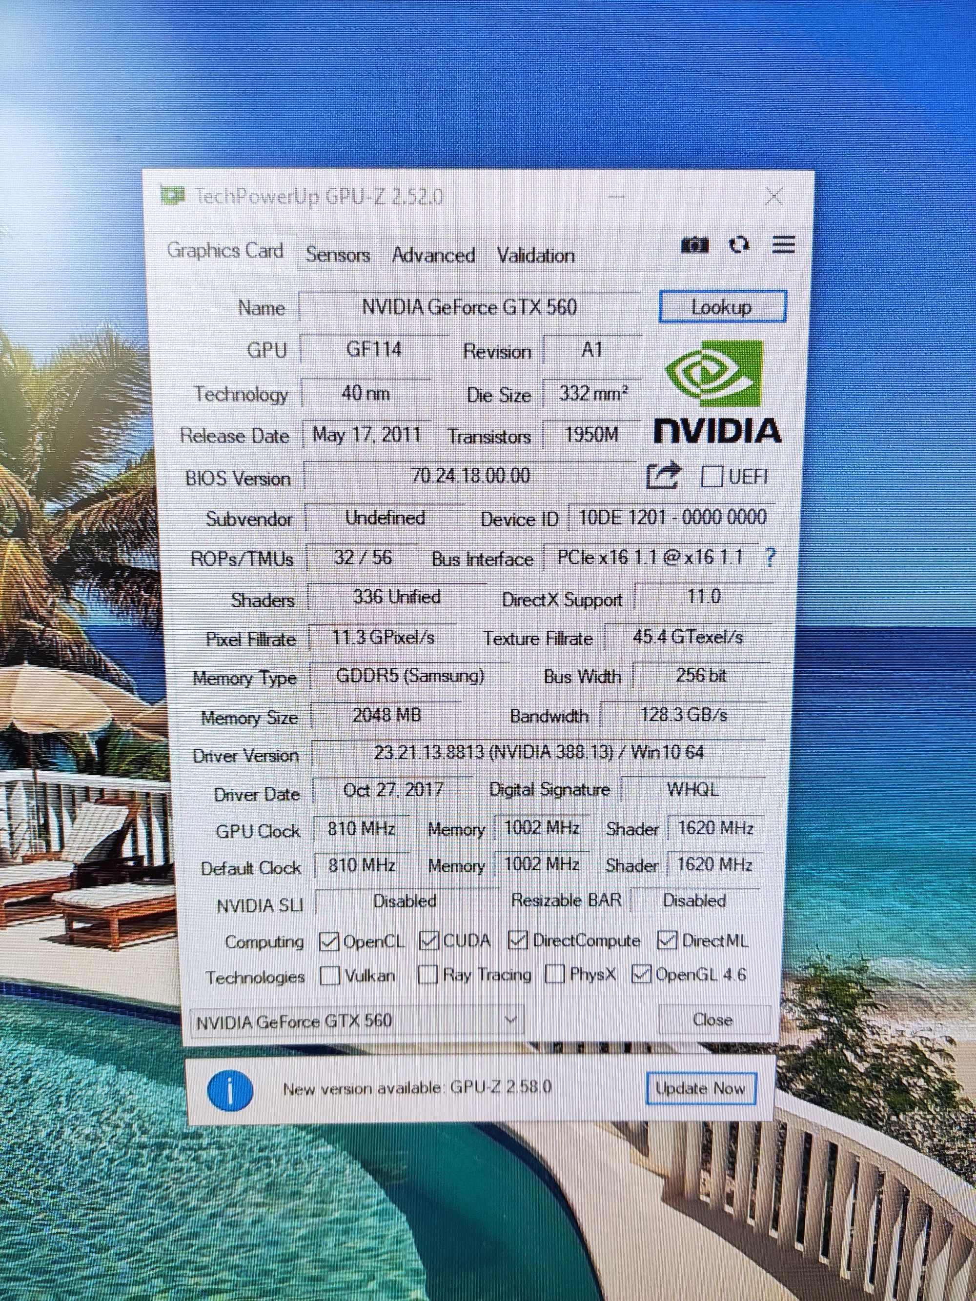Click the Bus Width value 256 bit

[701, 676]
